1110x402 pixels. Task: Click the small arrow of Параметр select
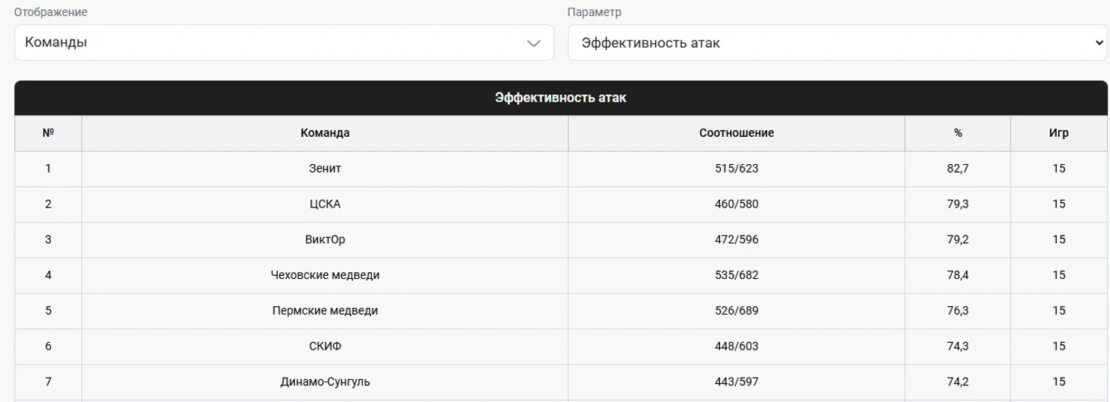point(1099,43)
